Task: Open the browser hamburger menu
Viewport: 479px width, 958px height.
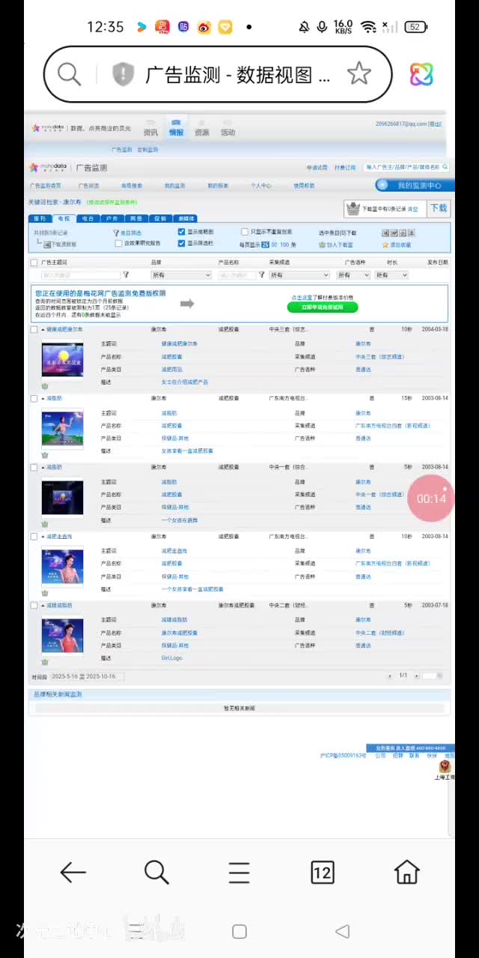Action: (239, 872)
